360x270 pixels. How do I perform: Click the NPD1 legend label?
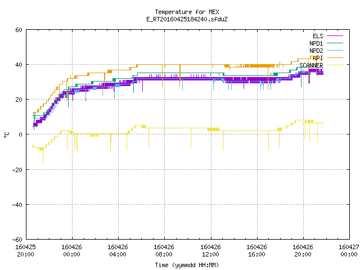click(x=316, y=43)
